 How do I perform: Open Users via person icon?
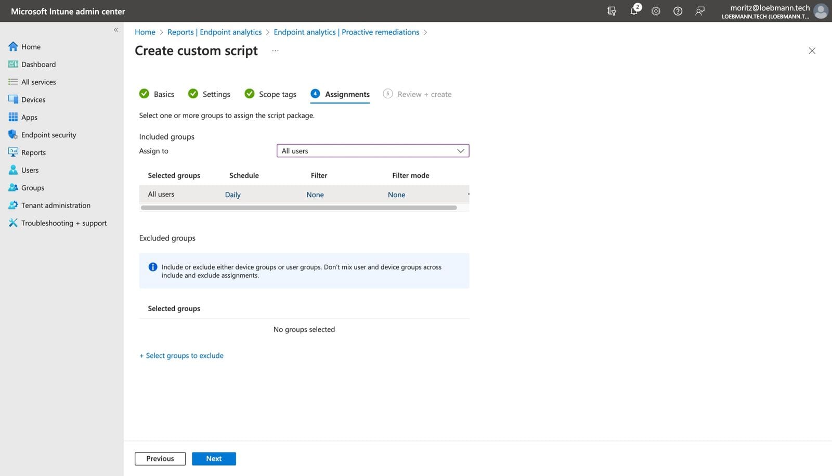[x=13, y=170]
